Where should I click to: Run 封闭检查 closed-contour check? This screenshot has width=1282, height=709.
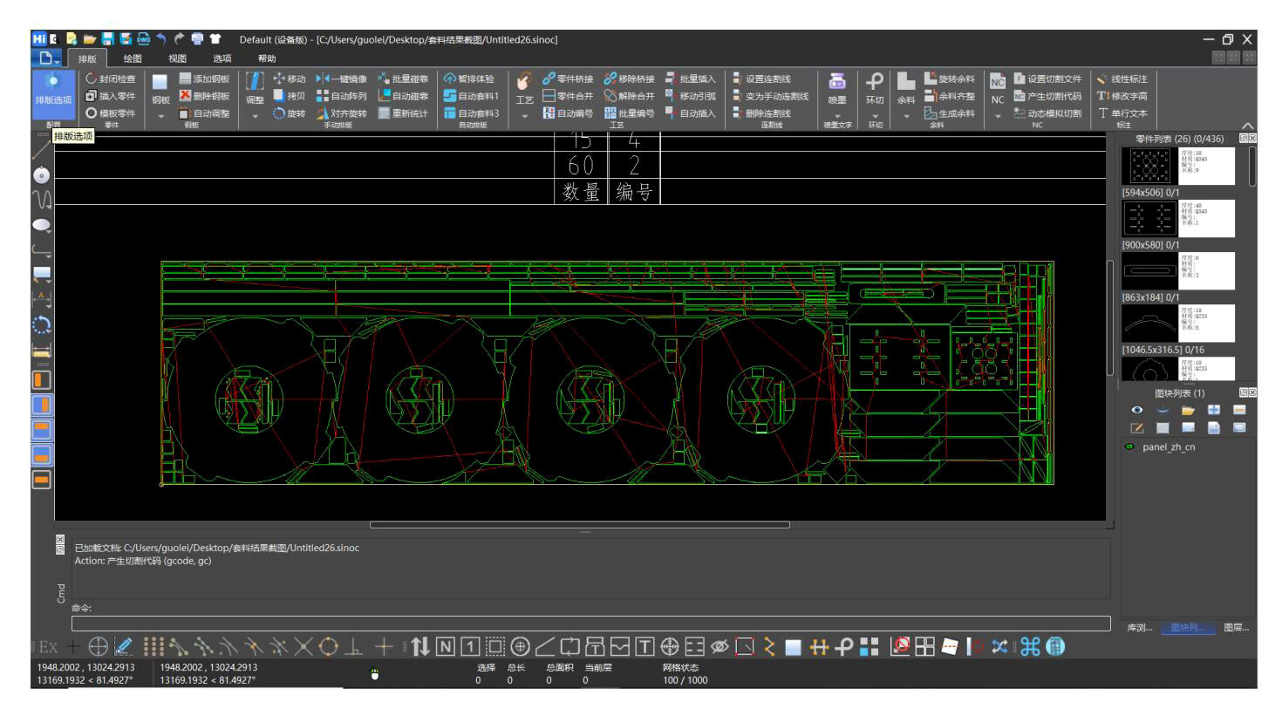[x=111, y=78]
